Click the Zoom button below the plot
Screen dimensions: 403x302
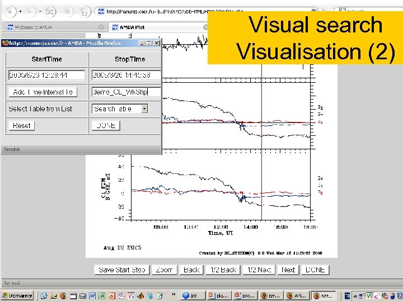(164, 270)
